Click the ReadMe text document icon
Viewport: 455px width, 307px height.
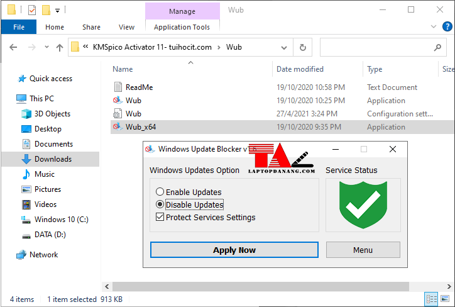pyautogui.click(x=117, y=87)
